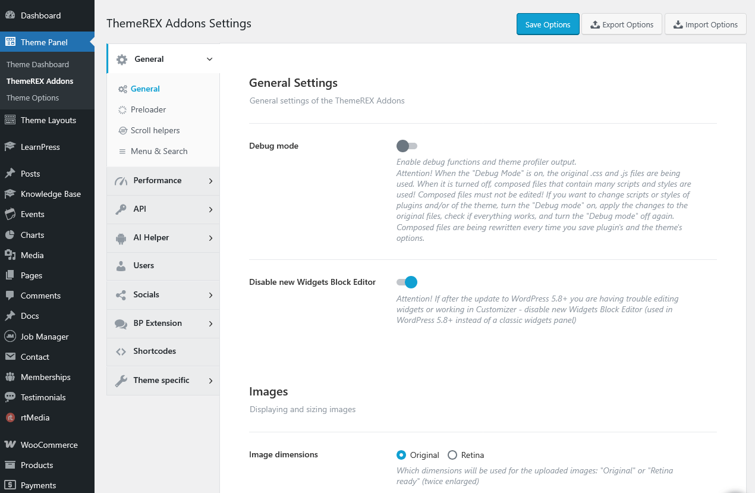This screenshot has height=493, width=755.
Task: Click the rtMedia red icon
Action: [x=10, y=417]
